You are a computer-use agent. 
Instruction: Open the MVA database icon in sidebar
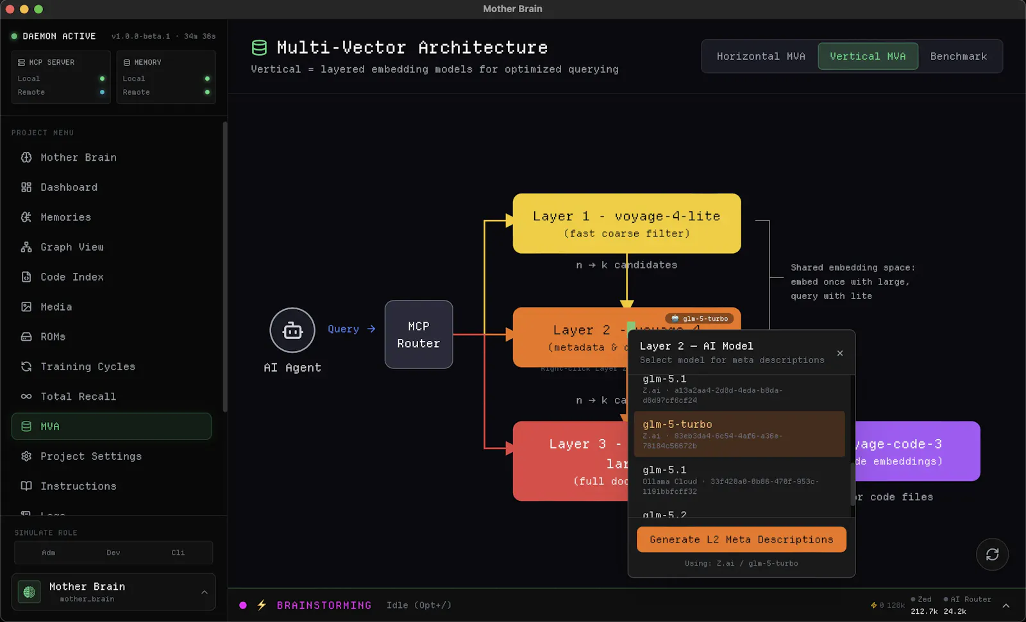pos(26,427)
